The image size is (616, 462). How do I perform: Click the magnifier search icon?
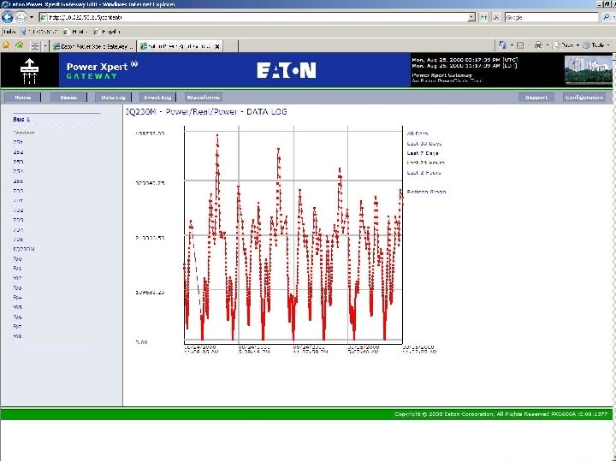click(x=607, y=17)
